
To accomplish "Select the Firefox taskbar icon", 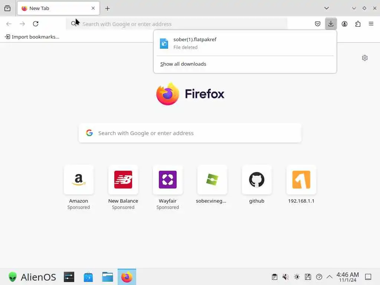I will (x=127, y=277).
